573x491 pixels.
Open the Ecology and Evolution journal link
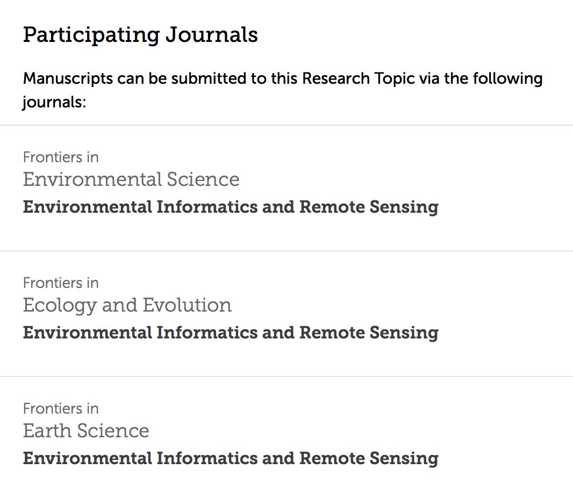pyautogui.click(x=127, y=306)
